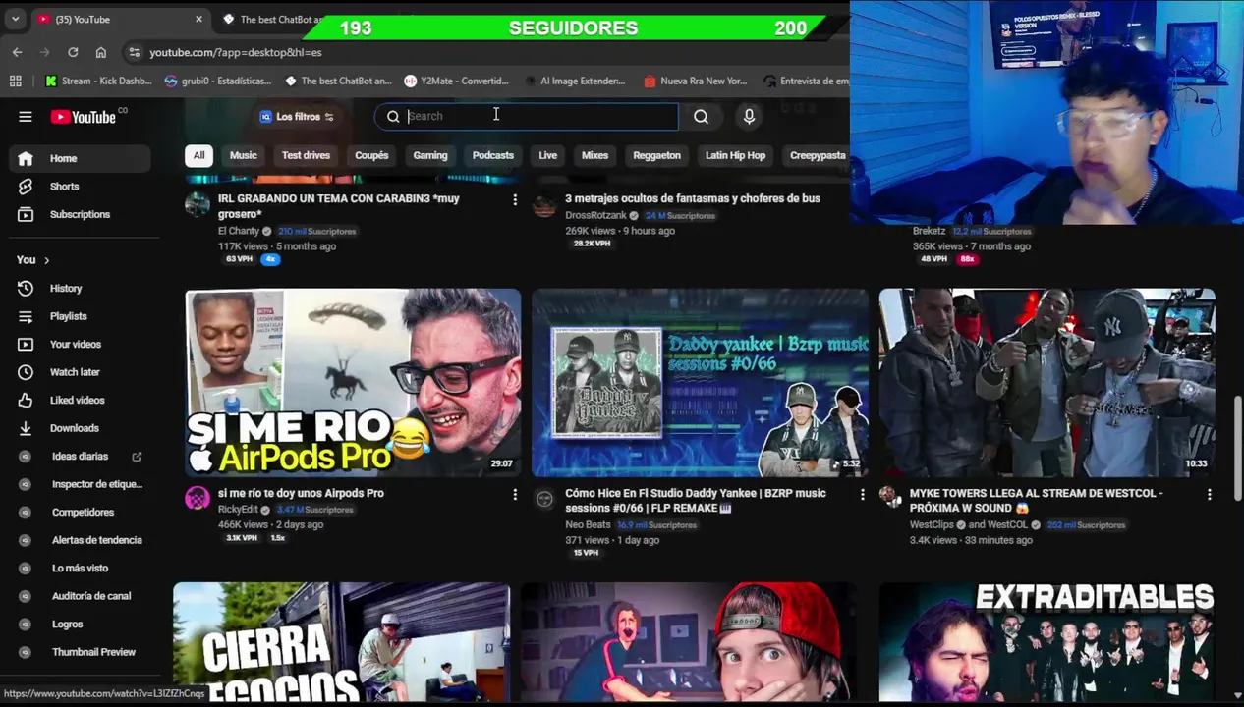Open Y2Mate bookmark

point(457,81)
